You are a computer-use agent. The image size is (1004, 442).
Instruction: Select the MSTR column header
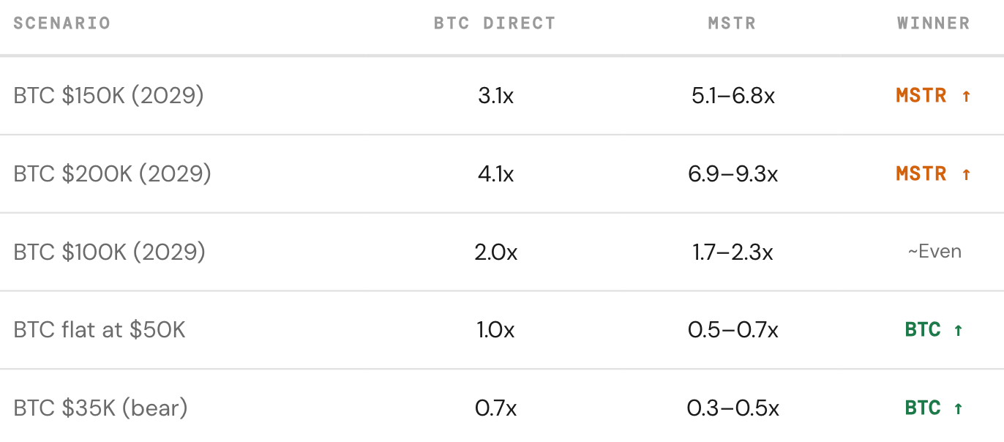pyautogui.click(x=733, y=23)
